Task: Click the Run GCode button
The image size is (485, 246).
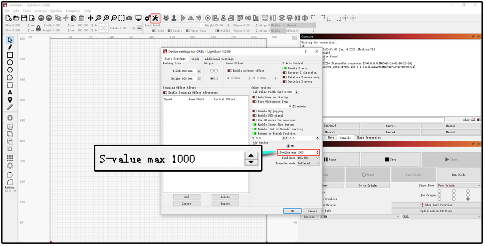Action: [459, 175]
